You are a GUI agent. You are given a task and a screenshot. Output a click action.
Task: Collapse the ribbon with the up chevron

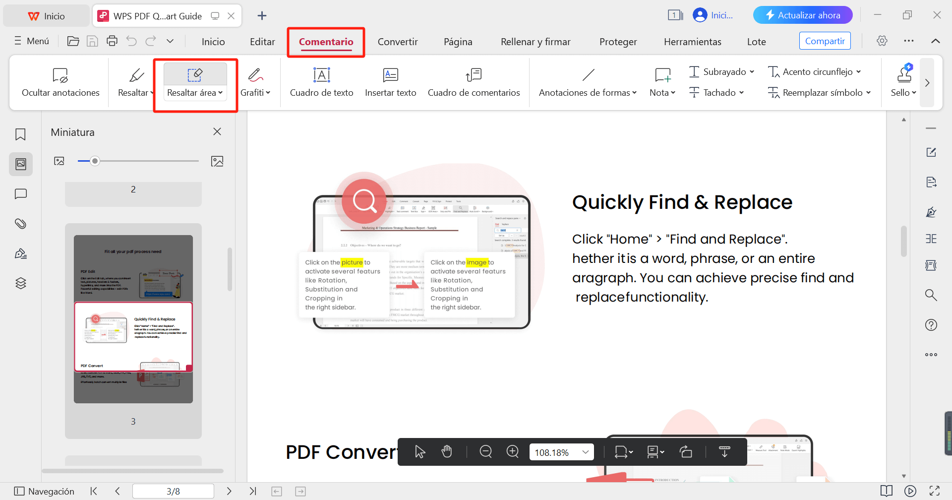click(x=936, y=41)
